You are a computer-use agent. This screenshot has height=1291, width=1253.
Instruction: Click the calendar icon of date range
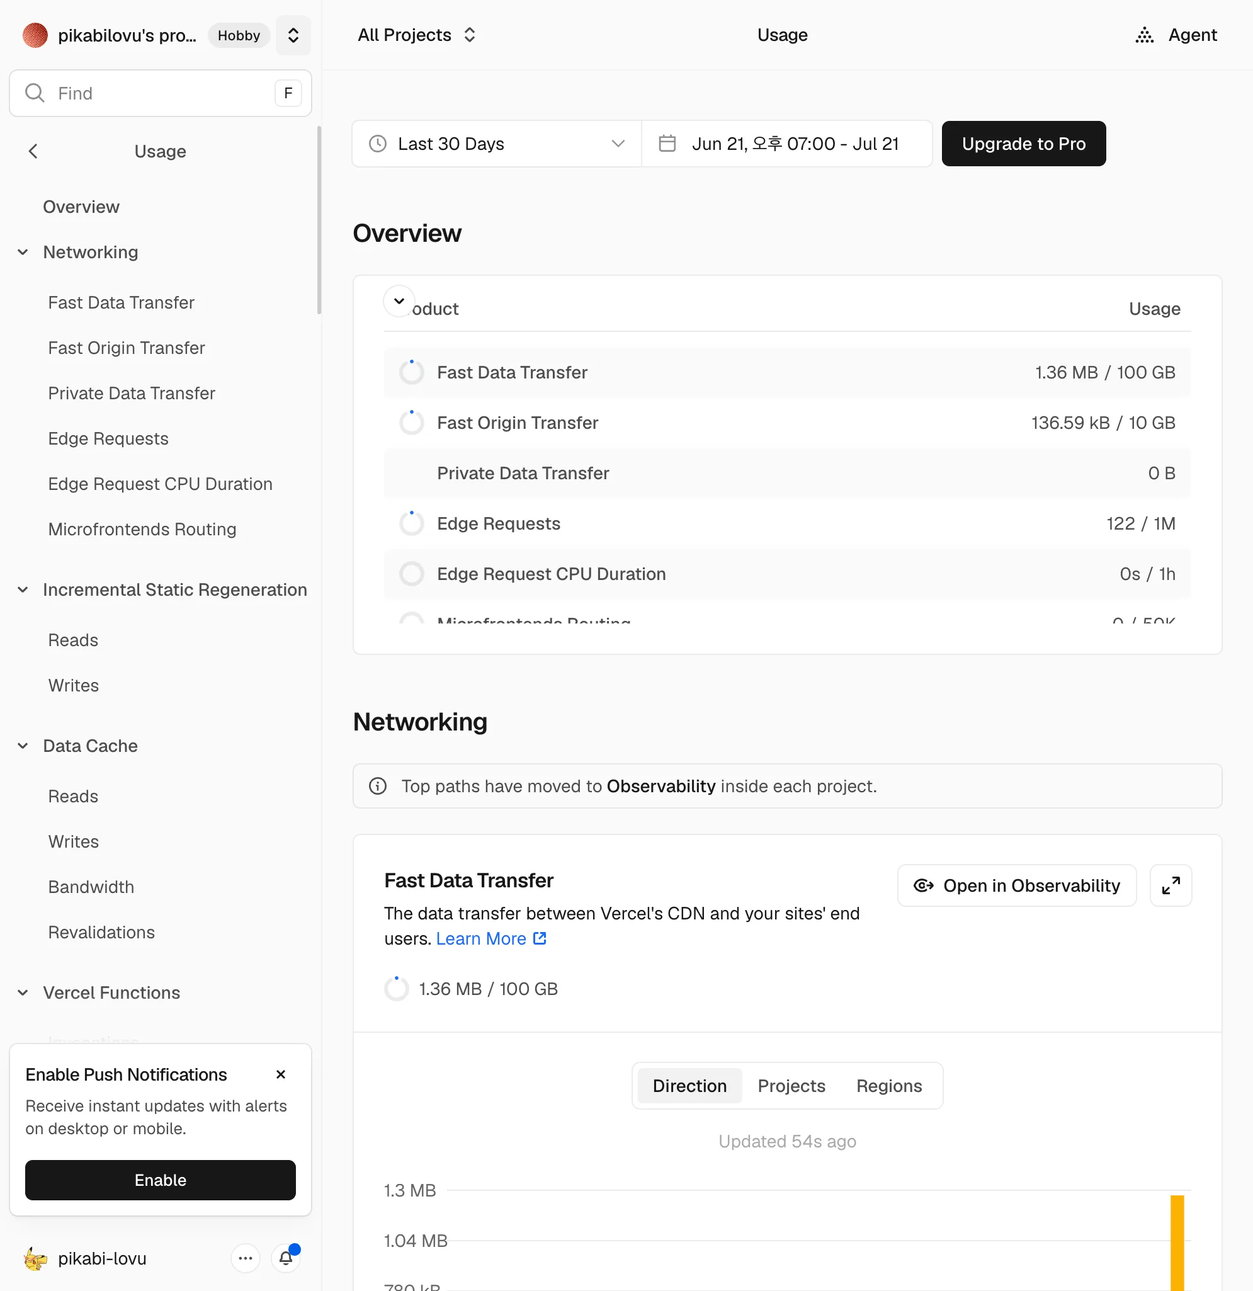pyautogui.click(x=667, y=144)
